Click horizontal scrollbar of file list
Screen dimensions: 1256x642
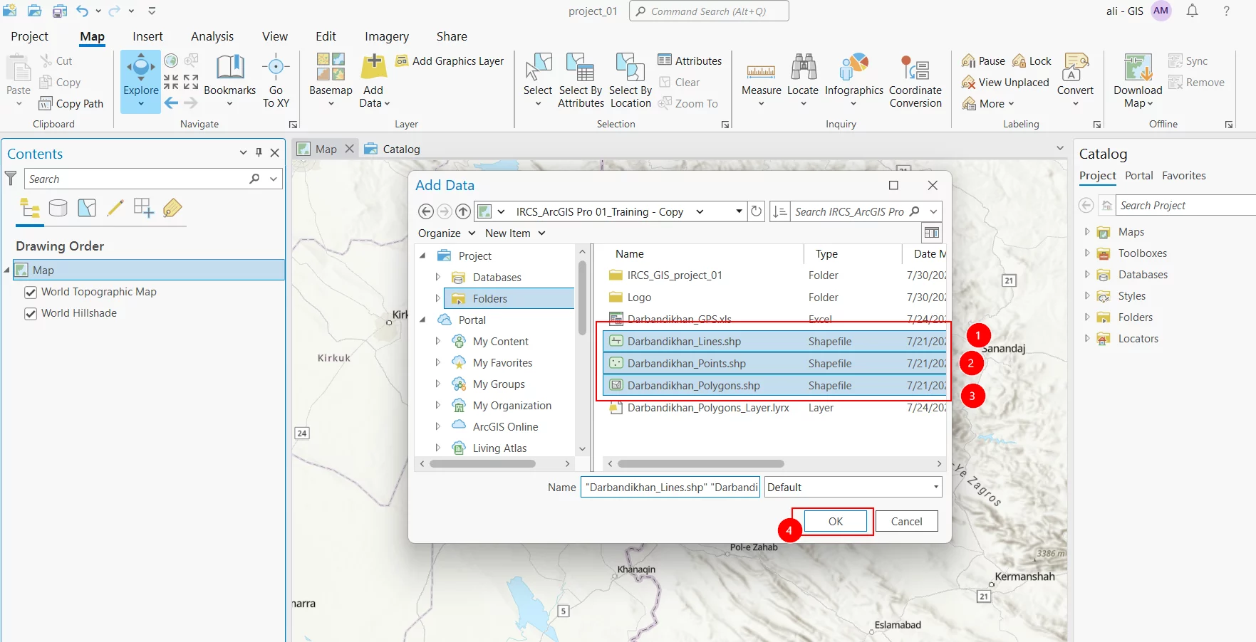(700, 463)
